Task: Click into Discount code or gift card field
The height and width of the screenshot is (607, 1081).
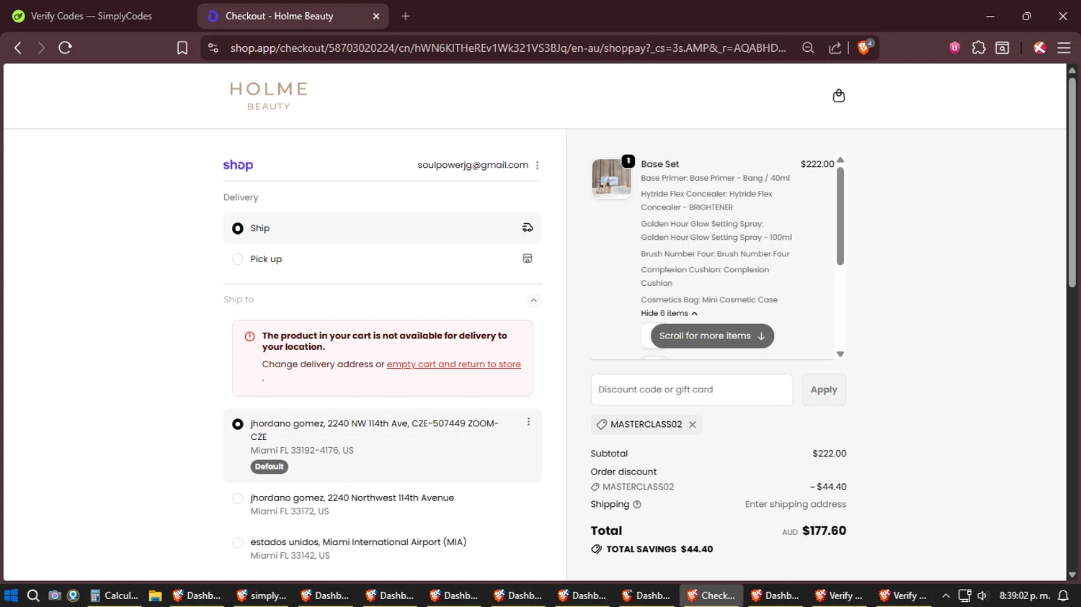Action: 692,390
